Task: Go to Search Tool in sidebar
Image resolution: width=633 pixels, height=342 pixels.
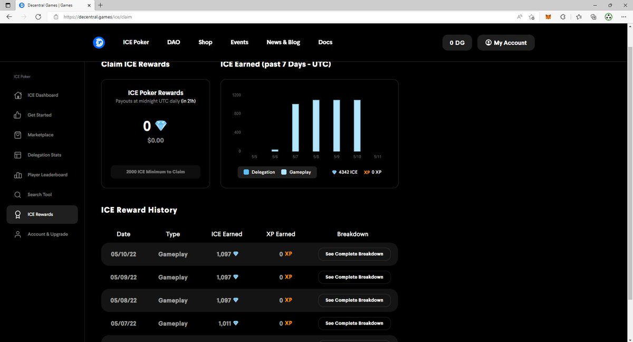Action: tap(42, 195)
